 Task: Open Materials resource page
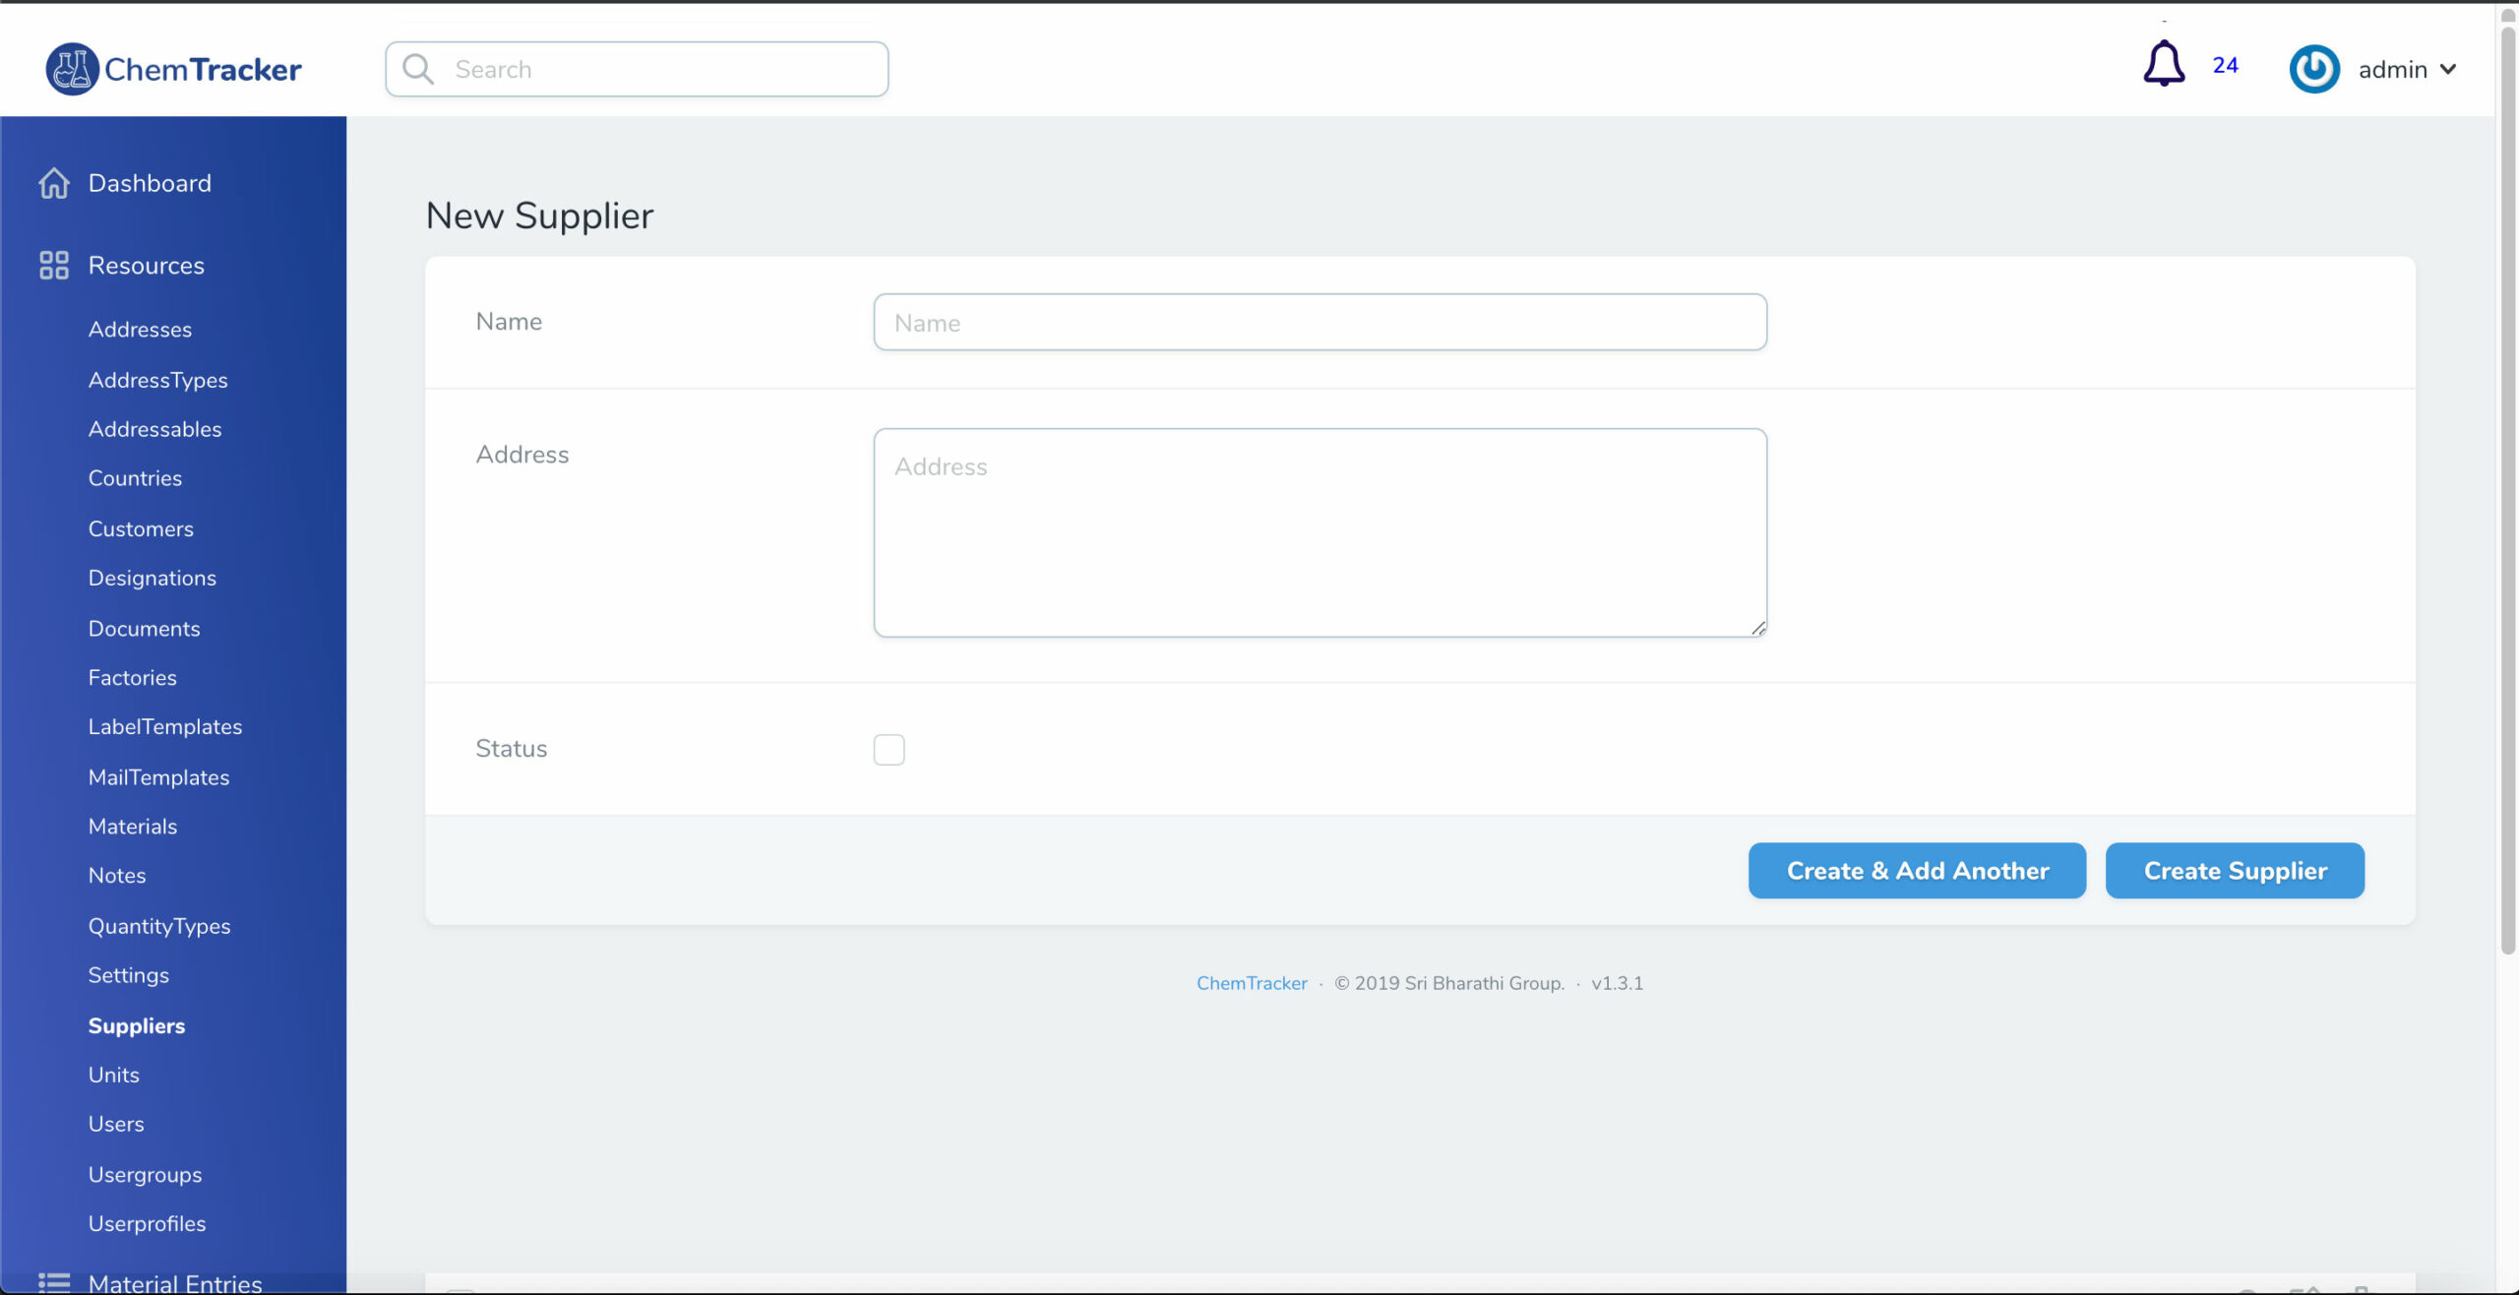point(133,827)
